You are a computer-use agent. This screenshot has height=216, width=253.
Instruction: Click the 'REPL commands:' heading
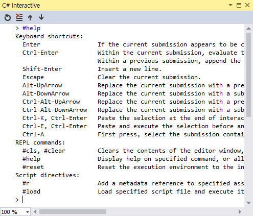[x=40, y=142]
